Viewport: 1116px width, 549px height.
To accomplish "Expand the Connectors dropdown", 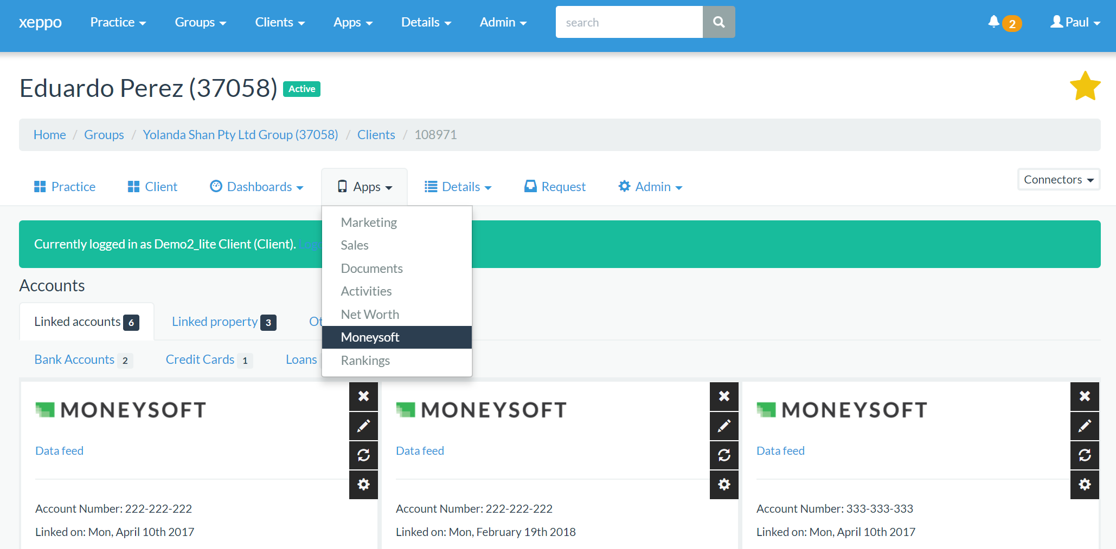I will coord(1058,180).
